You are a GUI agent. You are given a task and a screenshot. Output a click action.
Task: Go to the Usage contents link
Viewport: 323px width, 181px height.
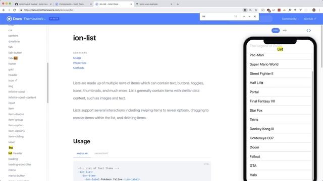[77, 58]
